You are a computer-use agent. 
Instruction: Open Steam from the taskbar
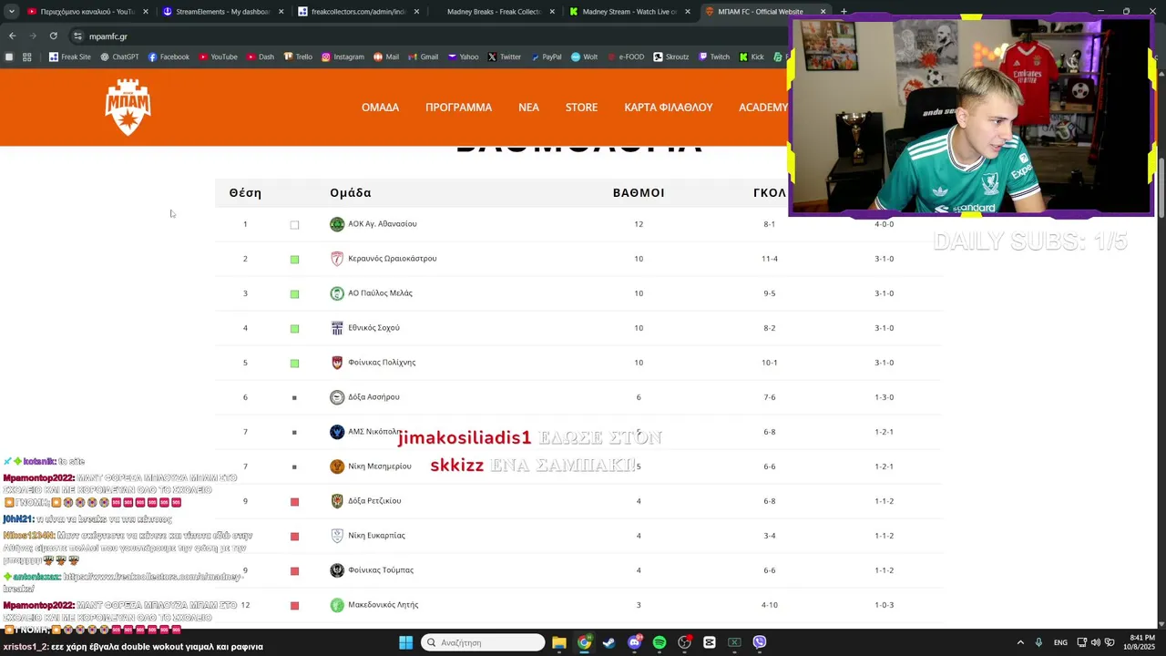coord(609,642)
